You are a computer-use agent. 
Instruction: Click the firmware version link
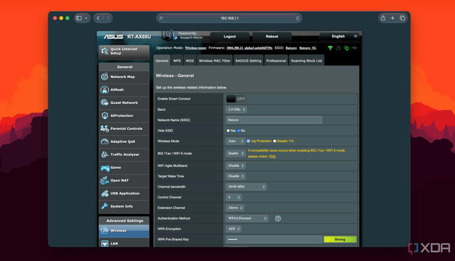(x=249, y=48)
